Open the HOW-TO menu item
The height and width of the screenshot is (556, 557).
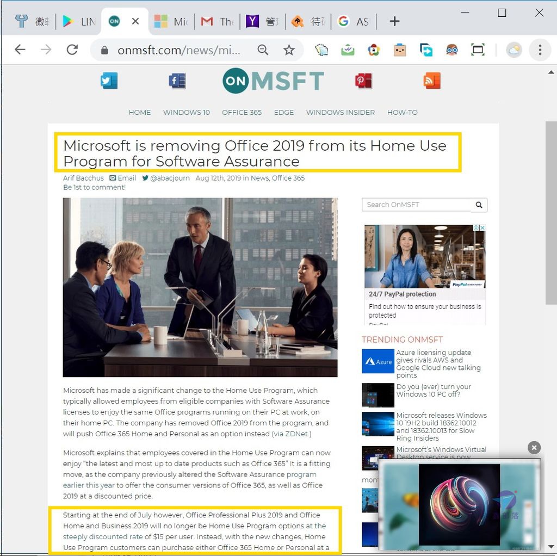[x=402, y=113]
